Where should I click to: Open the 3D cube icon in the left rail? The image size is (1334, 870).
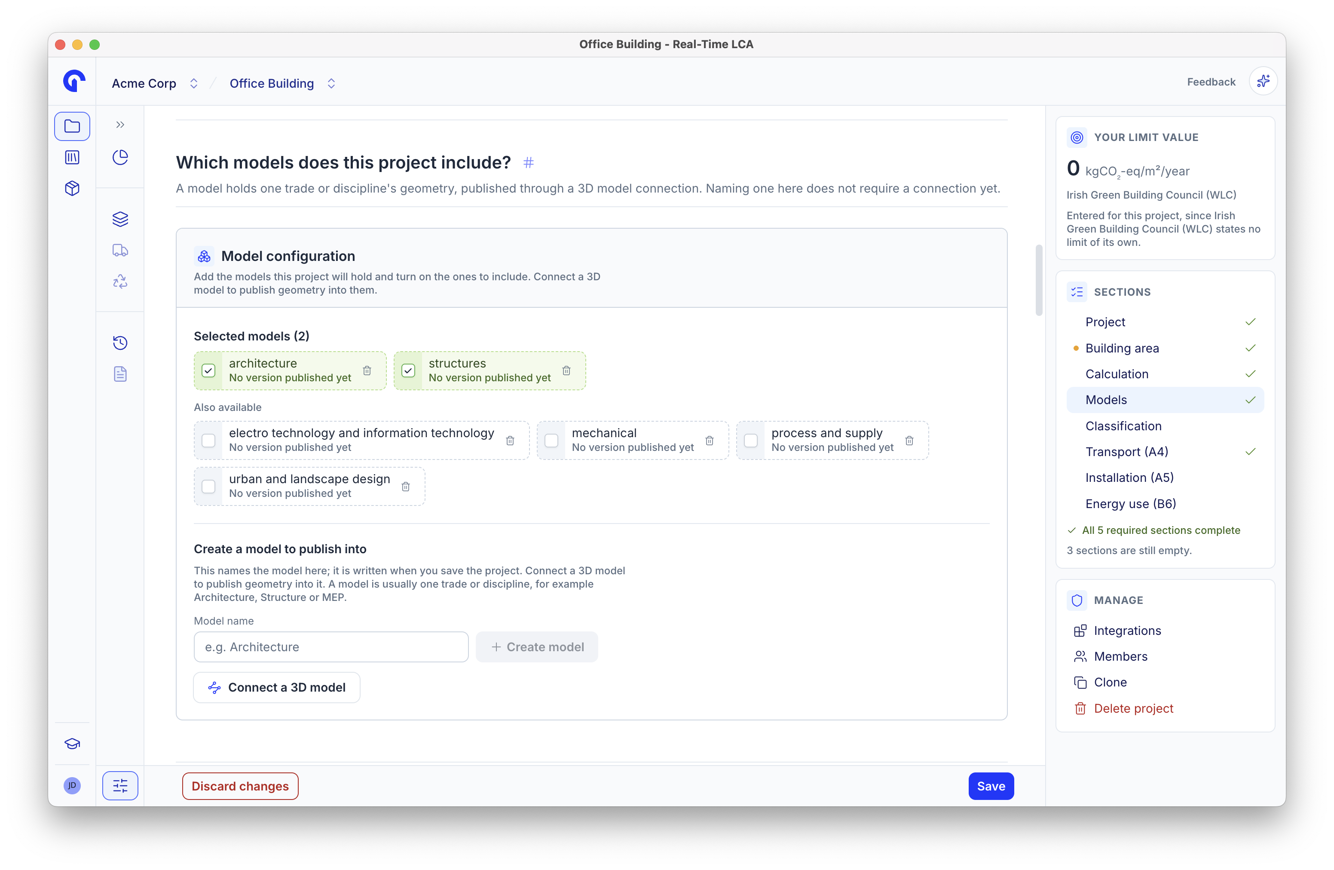point(72,188)
